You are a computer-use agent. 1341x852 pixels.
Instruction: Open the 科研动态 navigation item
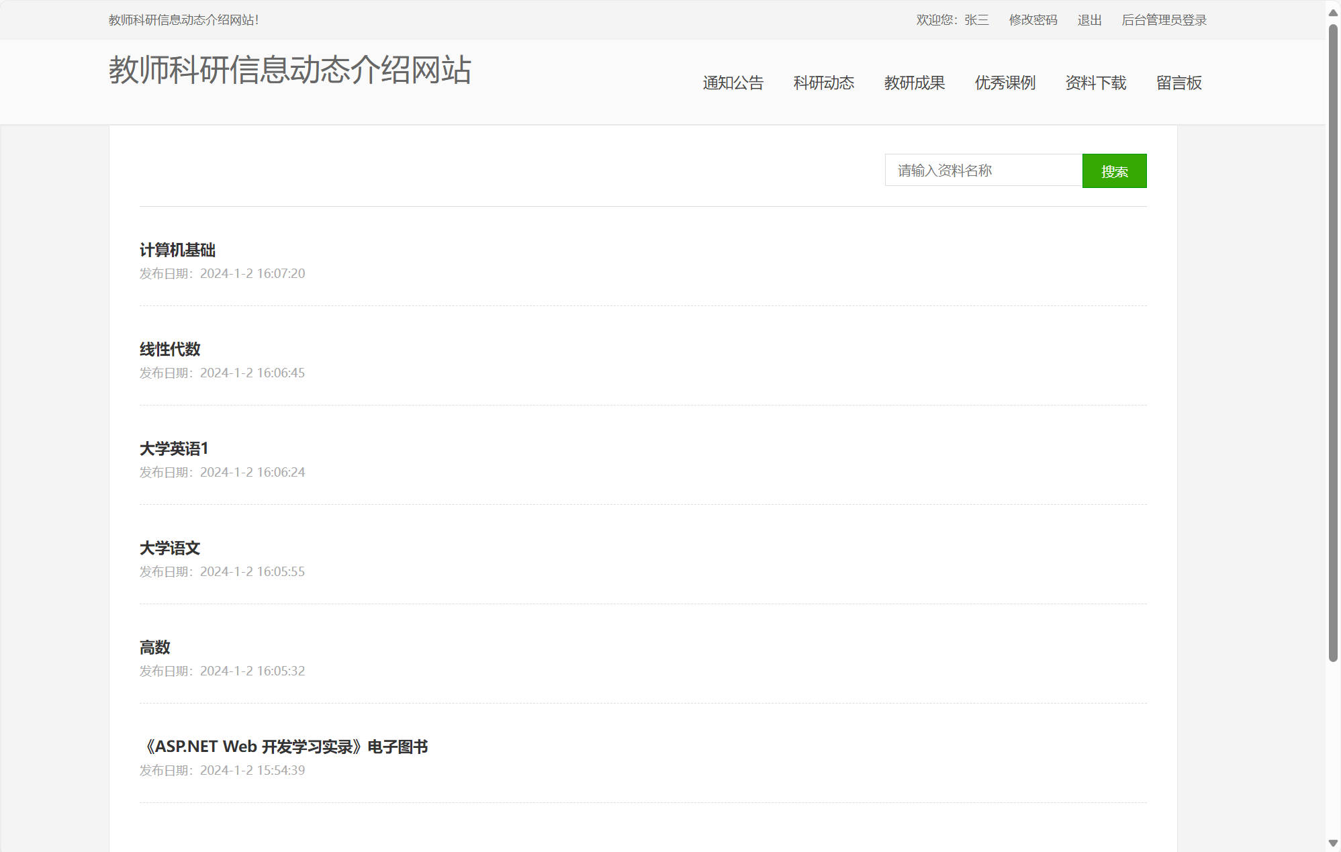coord(823,83)
